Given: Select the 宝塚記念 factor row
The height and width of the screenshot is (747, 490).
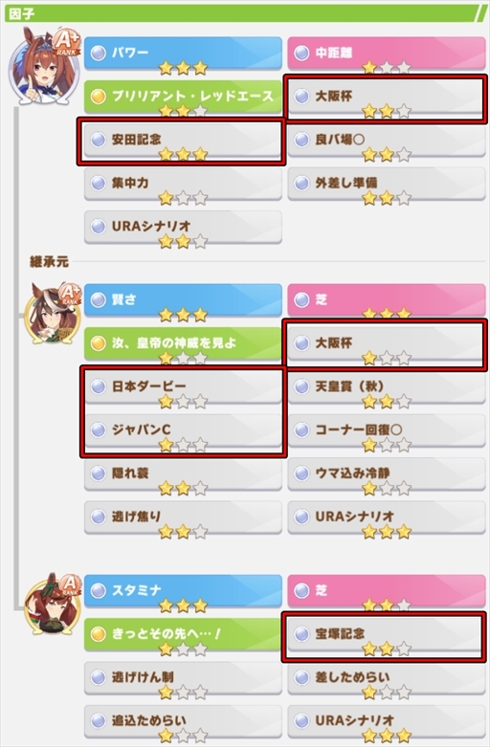Looking at the screenshot, I should coord(386,636).
